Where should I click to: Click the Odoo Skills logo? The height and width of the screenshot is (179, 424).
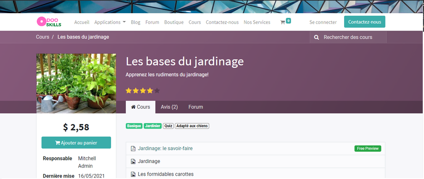point(49,22)
